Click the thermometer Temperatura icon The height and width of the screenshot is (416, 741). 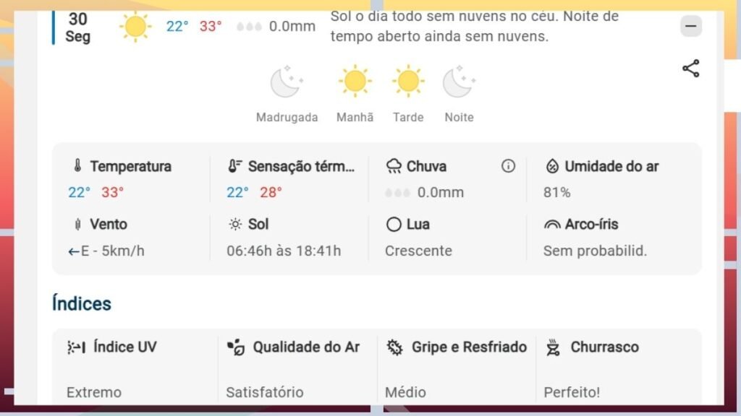[x=77, y=166]
